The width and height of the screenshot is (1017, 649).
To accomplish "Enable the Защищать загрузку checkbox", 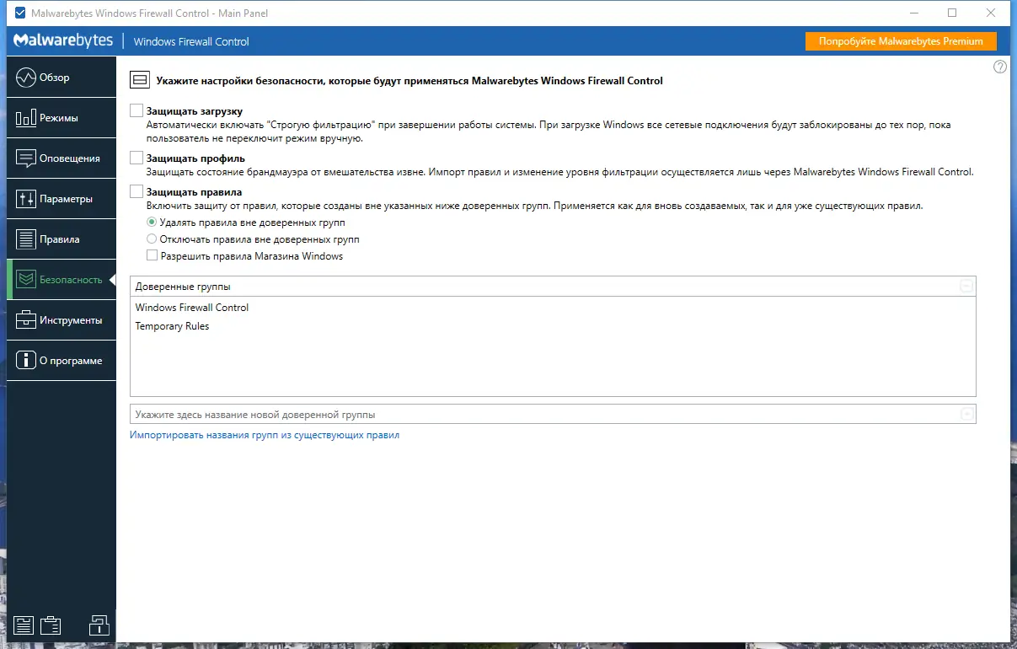I will (x=136, y=110).
